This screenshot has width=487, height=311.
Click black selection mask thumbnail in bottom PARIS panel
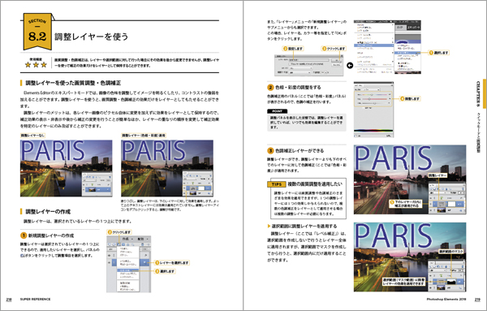pyautogui.click(x=451, y=282)
